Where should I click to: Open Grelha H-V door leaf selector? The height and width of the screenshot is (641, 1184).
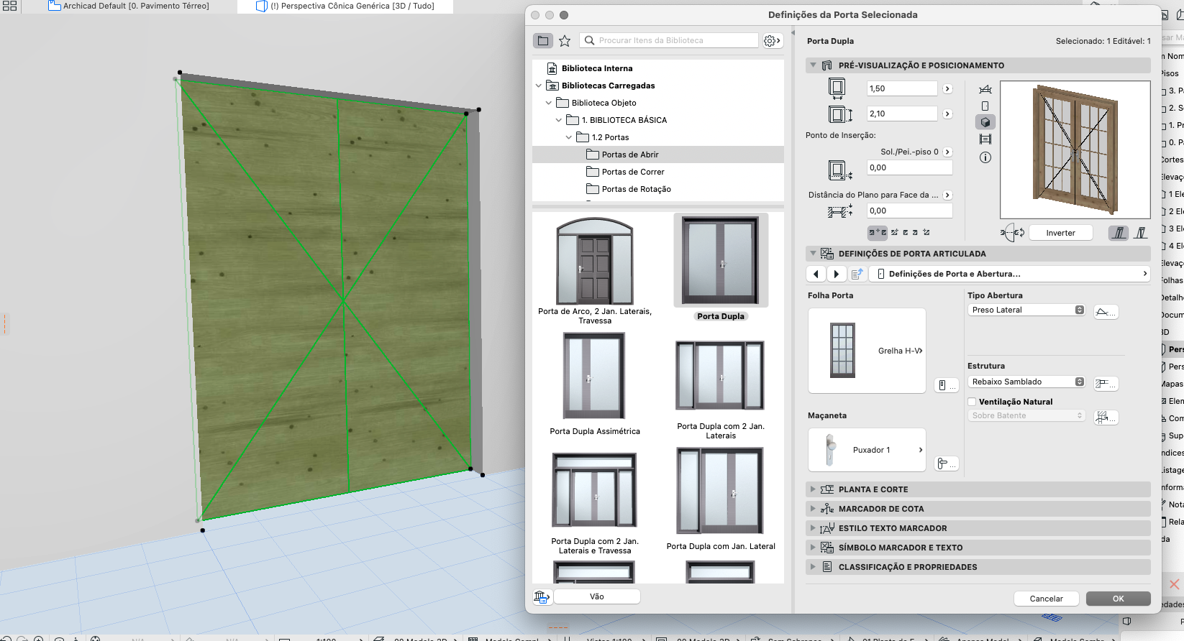coord(867,351)
